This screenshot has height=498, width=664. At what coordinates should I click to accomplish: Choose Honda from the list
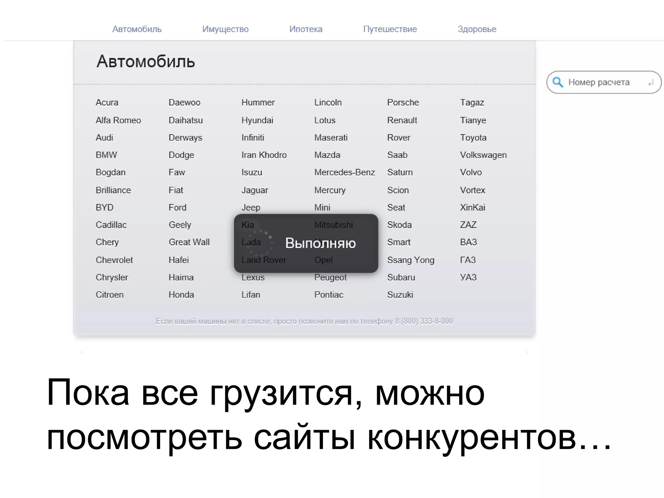tap(181, 295)
